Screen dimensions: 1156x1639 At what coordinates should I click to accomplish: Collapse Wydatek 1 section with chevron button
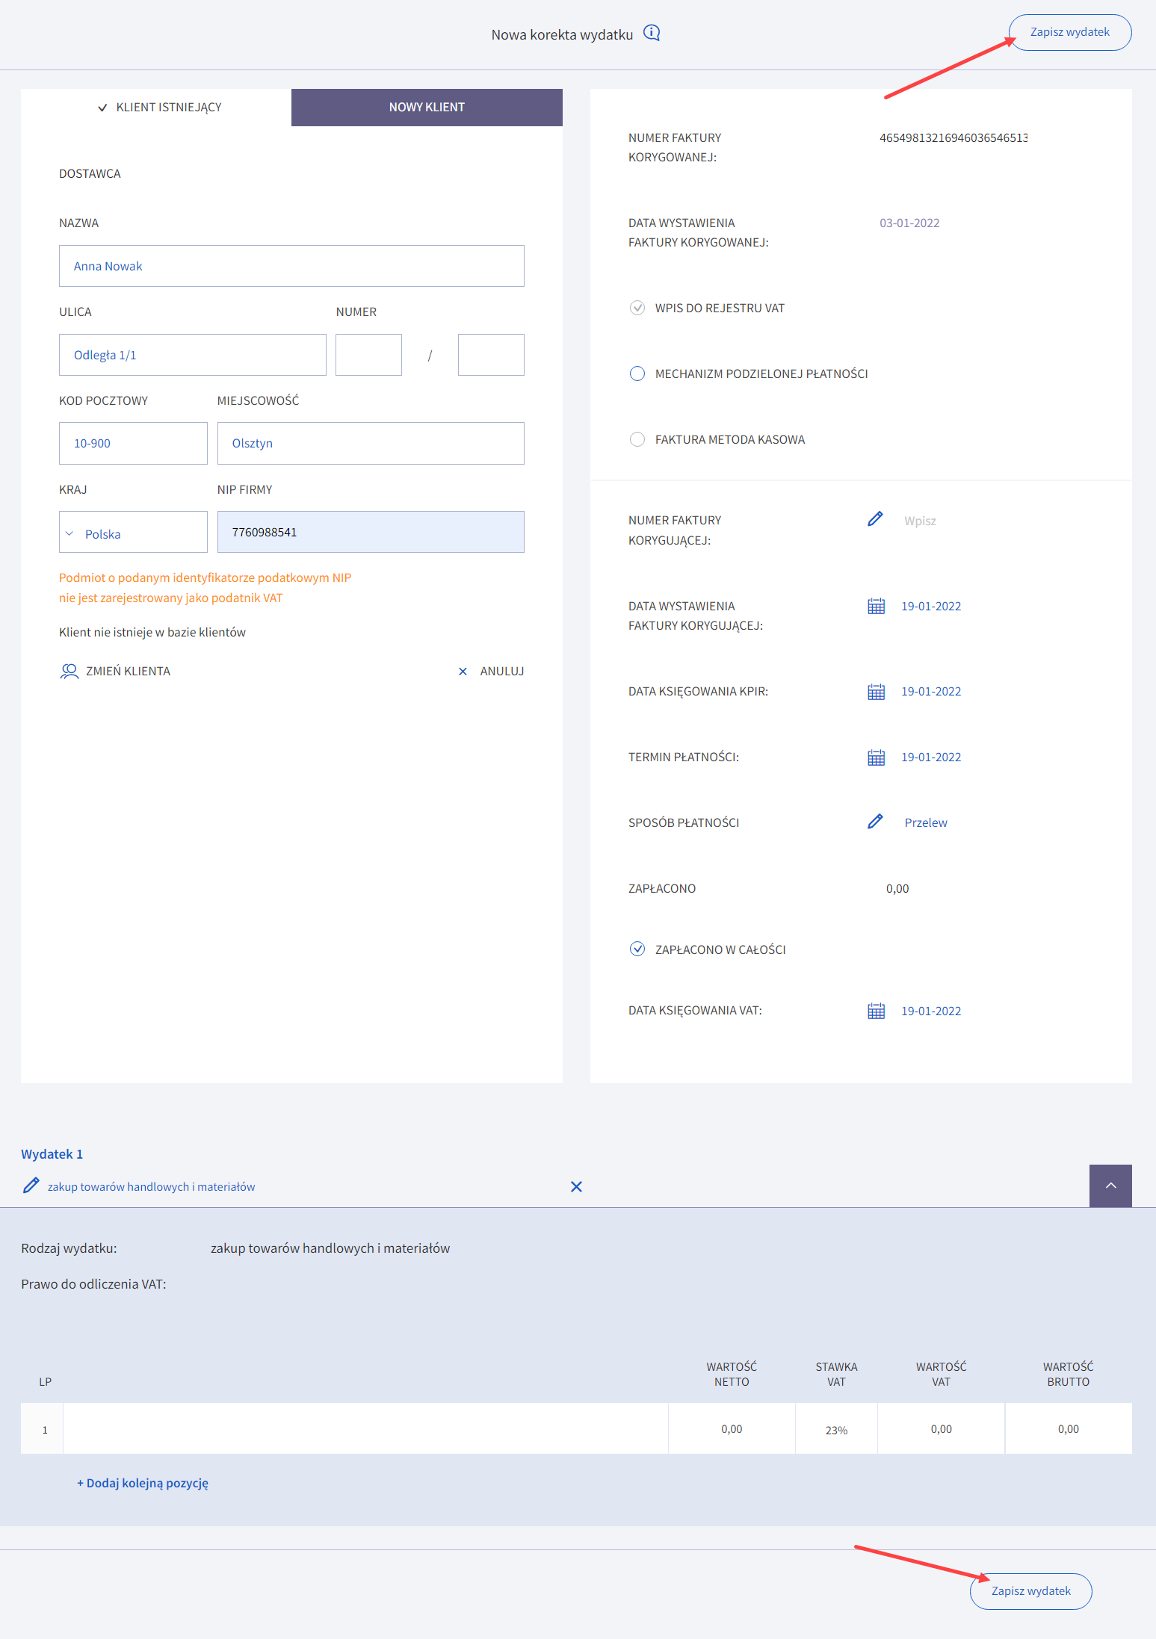coord(1110,1186)
